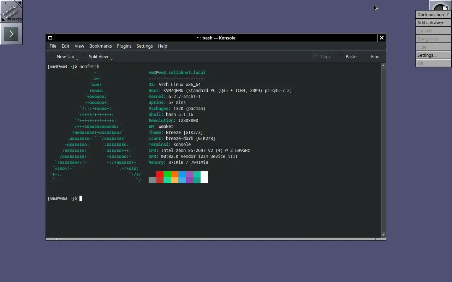Open Settings... from the dock menu
The width and height of the screenshot is (452, 282).
[x=433, y=55]
